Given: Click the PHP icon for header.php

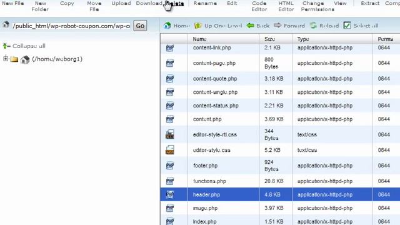Looking at the screenshot, I should pyautogui.click(x=170, y=194).
